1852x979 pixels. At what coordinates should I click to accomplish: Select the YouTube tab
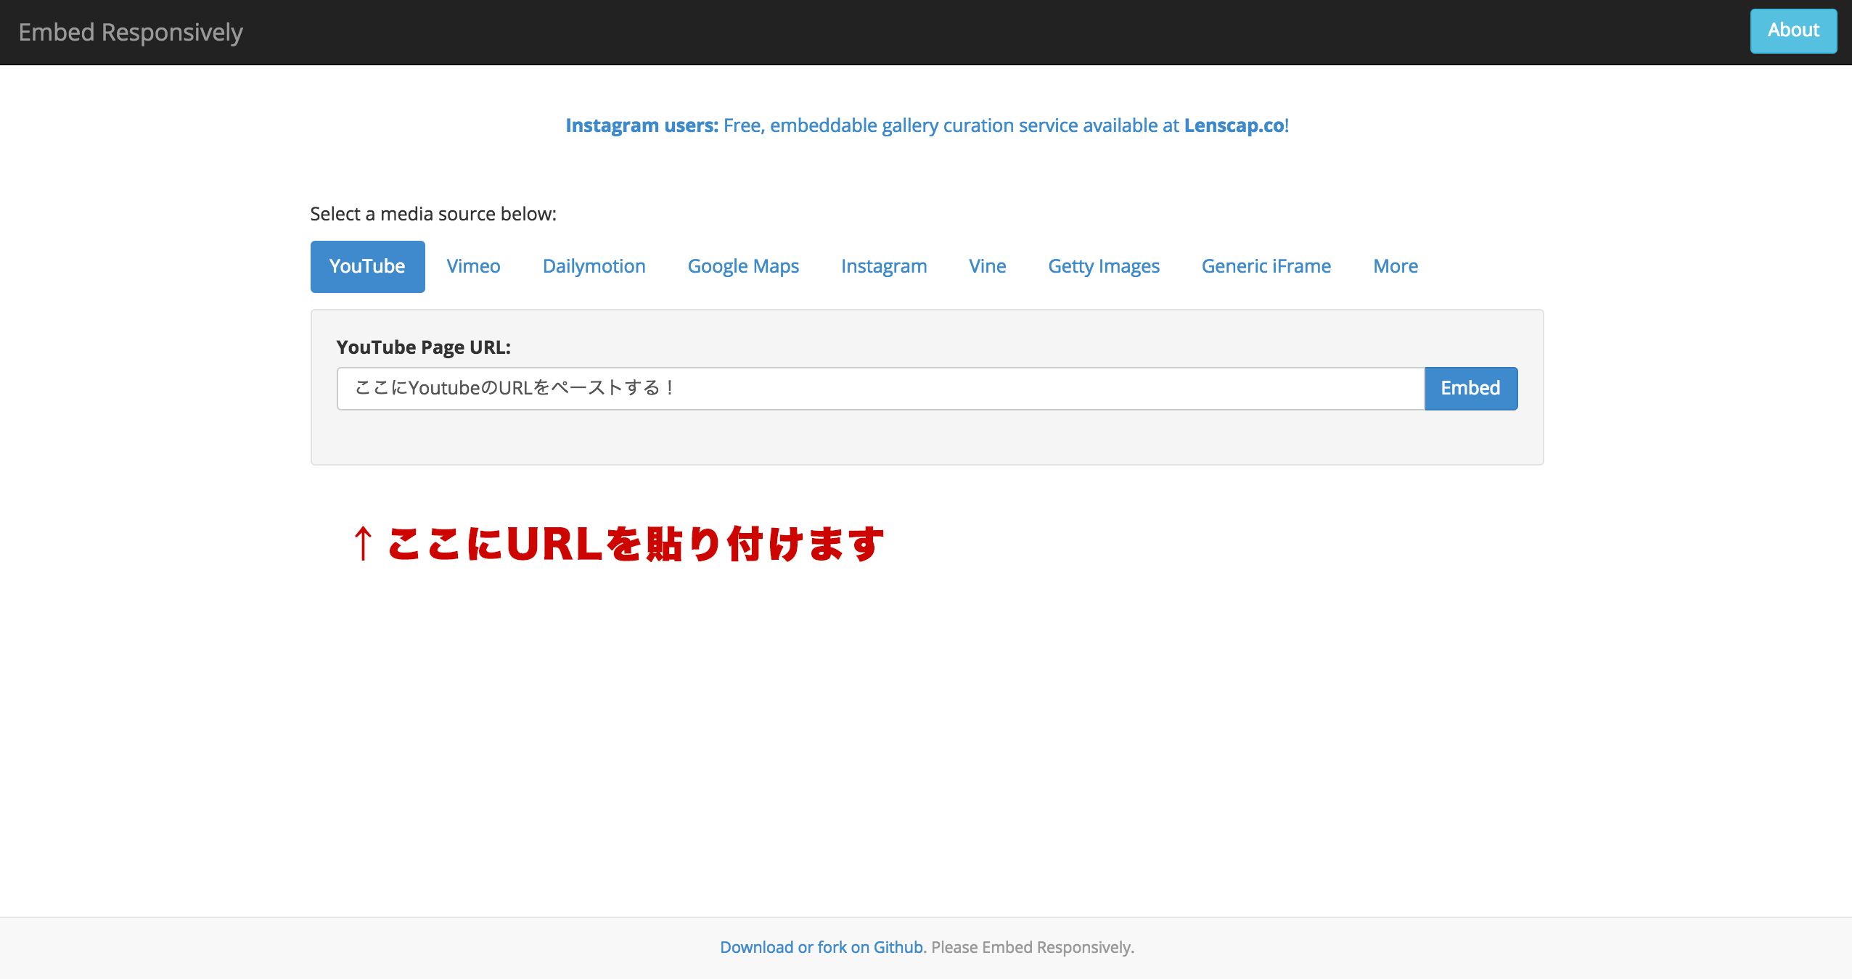(367, 266)
